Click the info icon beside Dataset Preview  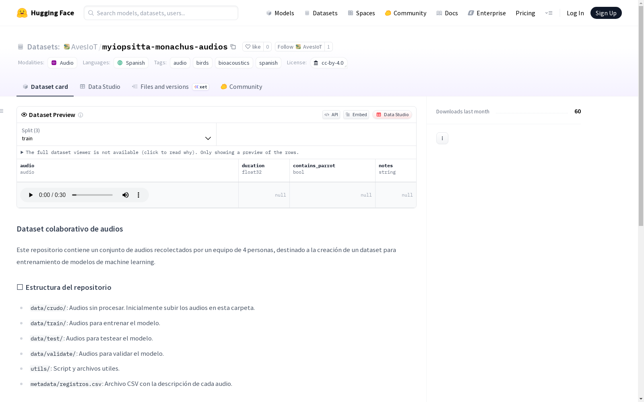pos(80,115)
